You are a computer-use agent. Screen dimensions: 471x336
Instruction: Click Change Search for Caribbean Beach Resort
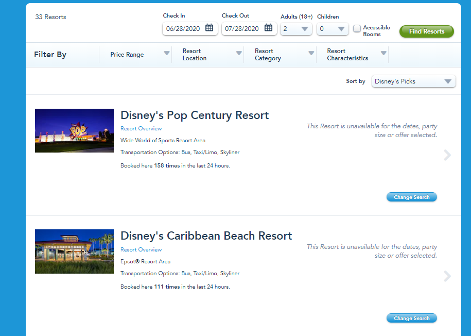click(411, 318)
